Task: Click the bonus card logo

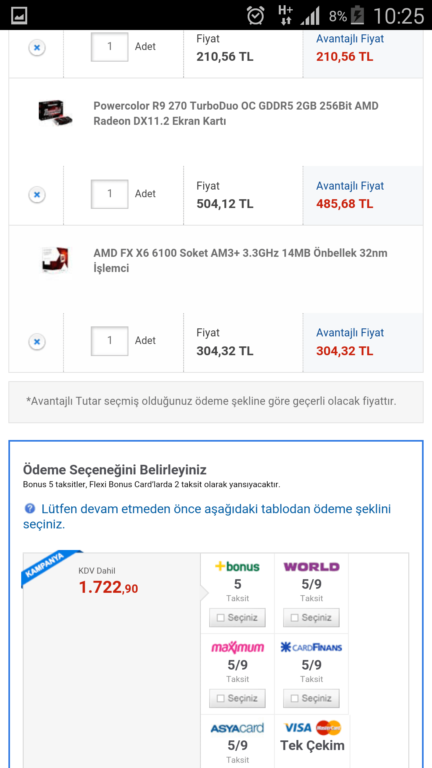Action: point(237,567)
